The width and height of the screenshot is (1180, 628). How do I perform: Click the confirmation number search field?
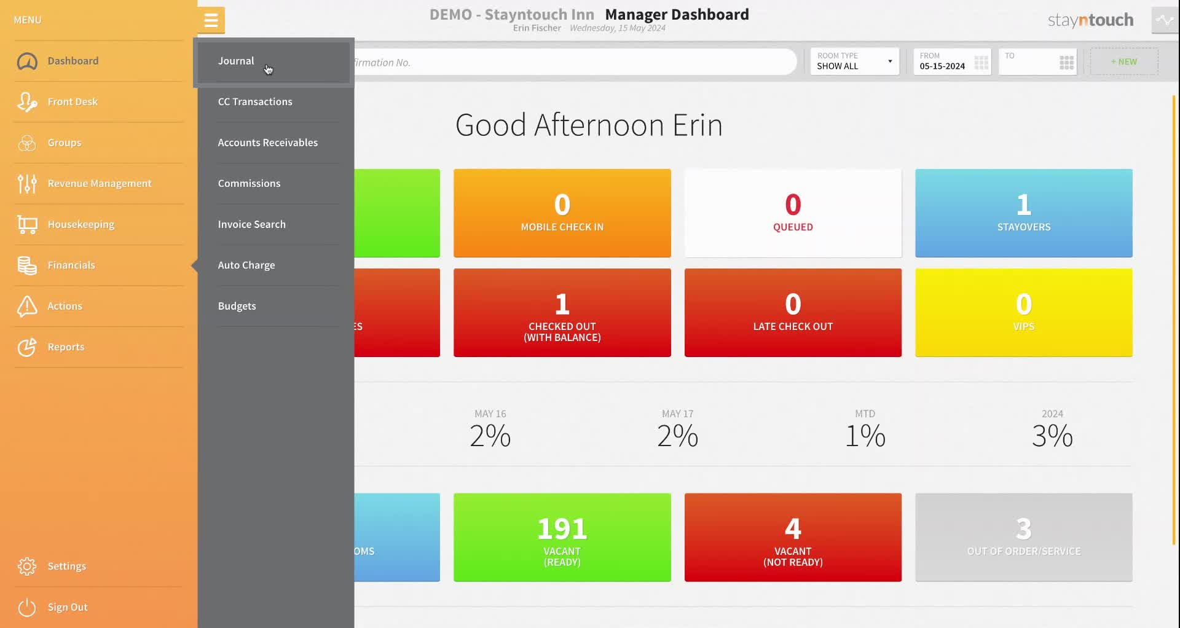tap(575, 62)
